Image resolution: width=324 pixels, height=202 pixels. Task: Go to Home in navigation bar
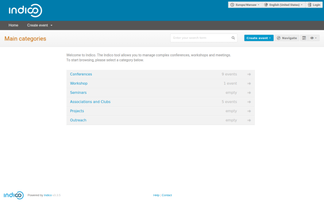pos(13,25)
